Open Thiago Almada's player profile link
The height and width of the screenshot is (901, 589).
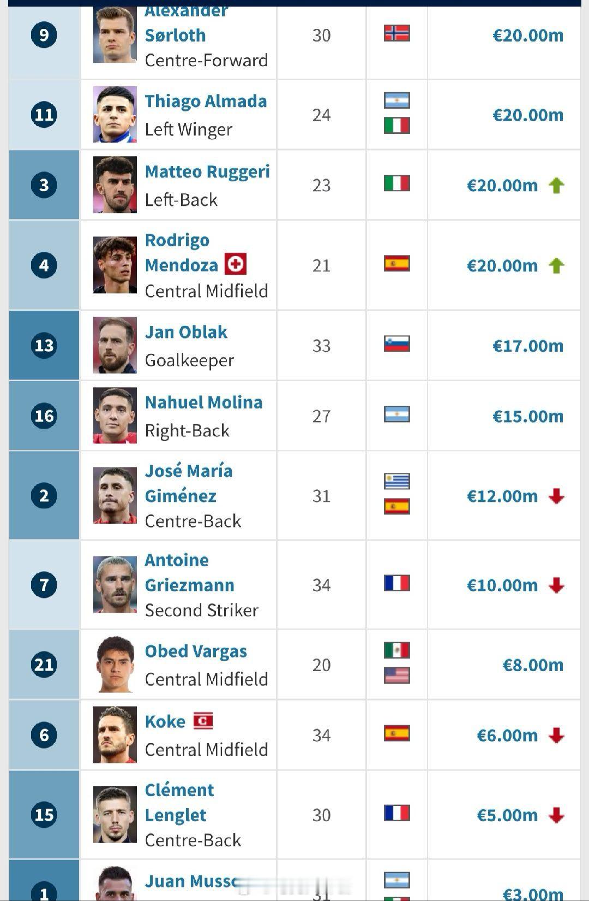coord(206,102)
